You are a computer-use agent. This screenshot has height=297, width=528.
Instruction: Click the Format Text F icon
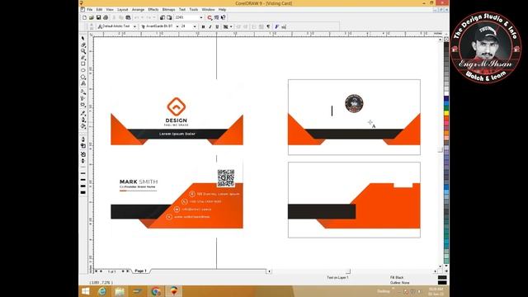click(x=277, y=26)
